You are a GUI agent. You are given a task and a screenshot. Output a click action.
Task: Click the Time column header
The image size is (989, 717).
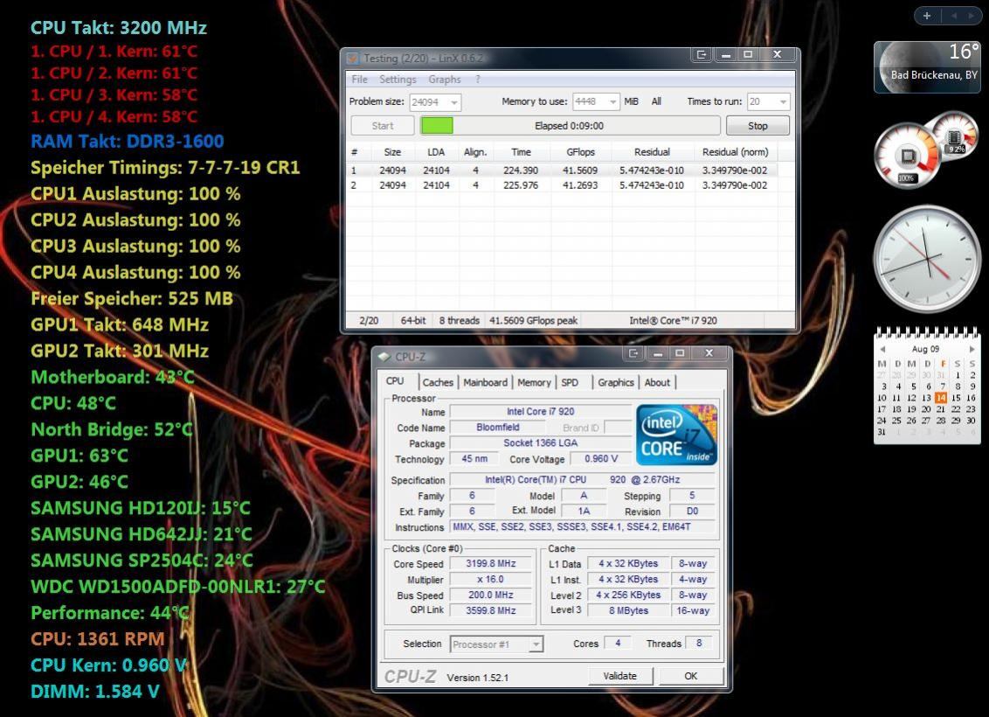coord(521,152)
